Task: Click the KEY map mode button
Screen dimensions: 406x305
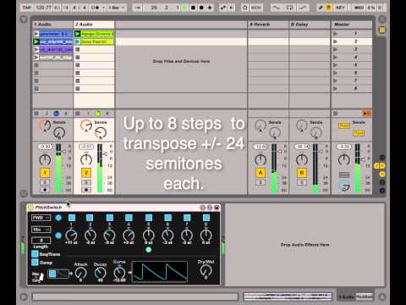Action: [x=340, y=8]
